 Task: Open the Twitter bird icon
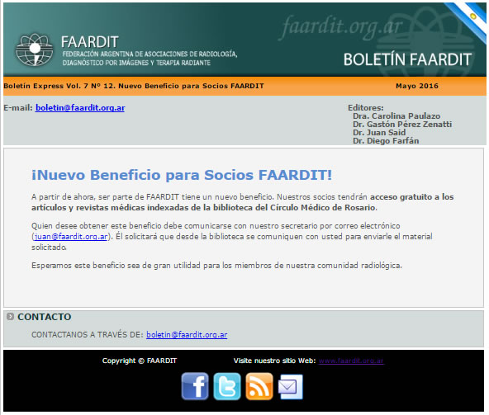pos(227,386)
